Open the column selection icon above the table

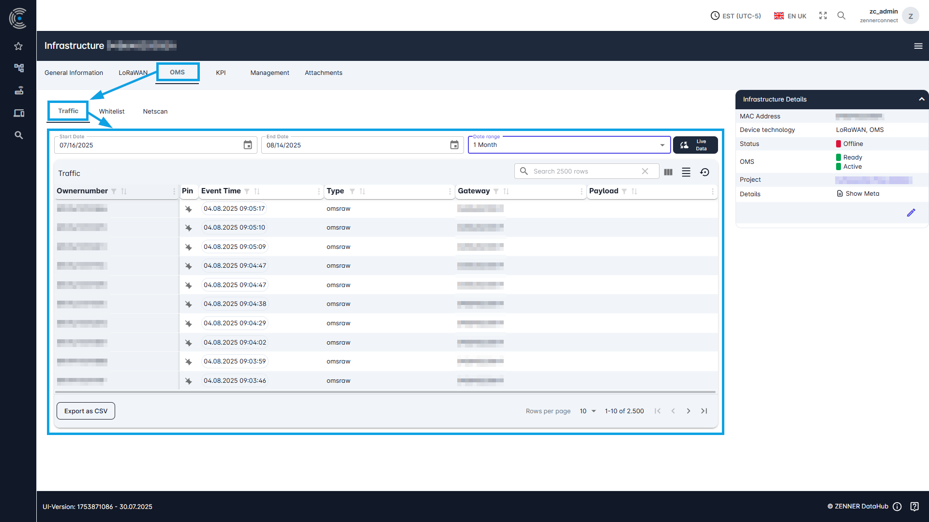tap(668, 172)
